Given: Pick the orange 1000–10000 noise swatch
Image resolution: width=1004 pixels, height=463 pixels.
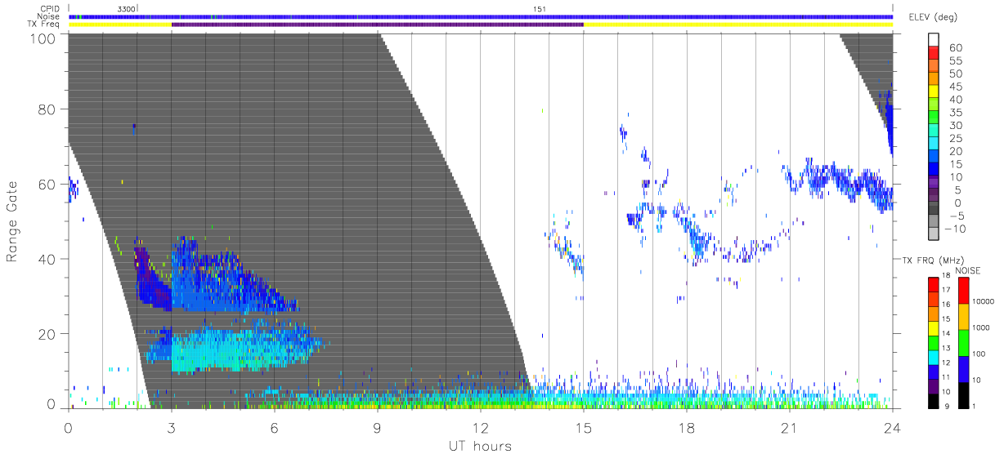Looking at the screenshot, I should pos(963,317).
